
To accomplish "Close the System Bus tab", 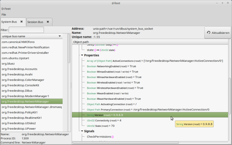I will pos(21,22).
